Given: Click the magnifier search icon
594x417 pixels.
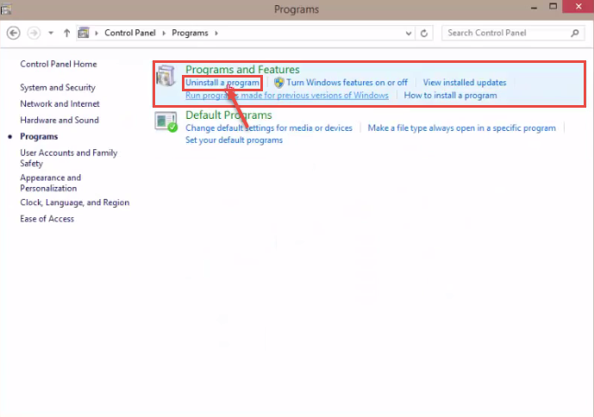Looking at the screenshot, I should tap(575, 33).
